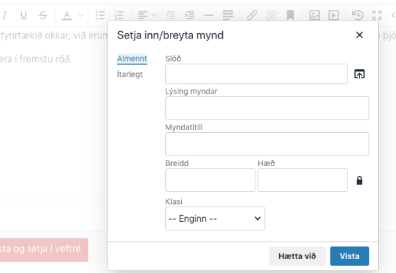Click the Lýsing myndar input field
396x273 pixels.
(x=267, y=108)
